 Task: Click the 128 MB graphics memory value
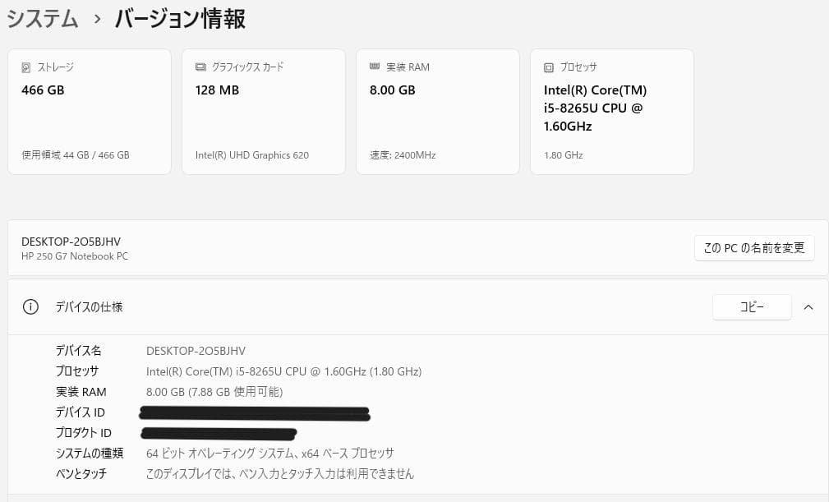coord(215,90)
